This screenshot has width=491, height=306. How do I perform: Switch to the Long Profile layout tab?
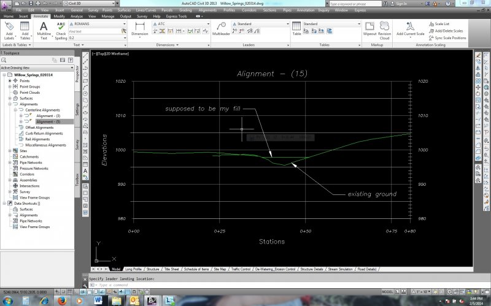pyautogui.click(x=133, y=269)
